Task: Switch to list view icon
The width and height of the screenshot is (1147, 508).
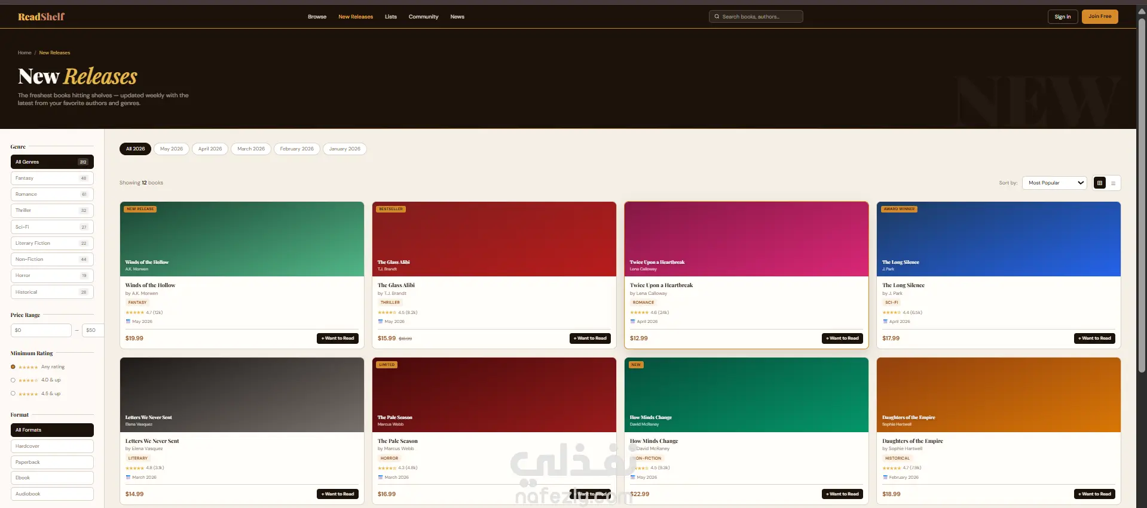Action: (1113, 183)
